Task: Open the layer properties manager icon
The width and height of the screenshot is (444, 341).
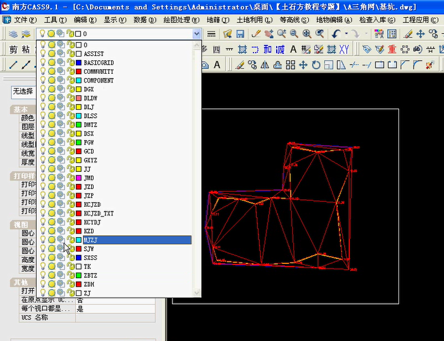Action: coord(13,34)
